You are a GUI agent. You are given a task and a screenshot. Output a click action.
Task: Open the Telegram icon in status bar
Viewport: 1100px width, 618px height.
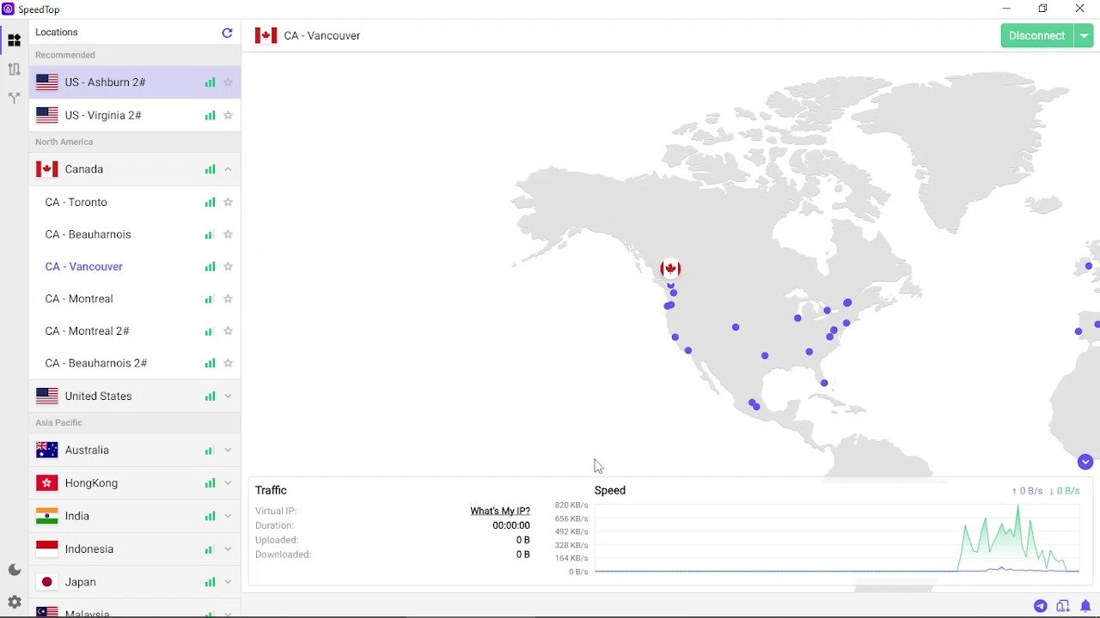1040,606
